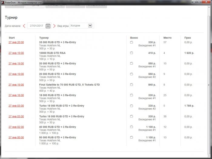
Task: Open 27 янв 03:00 link for Turbo Вхождение #1
Action: click(16, 116)
